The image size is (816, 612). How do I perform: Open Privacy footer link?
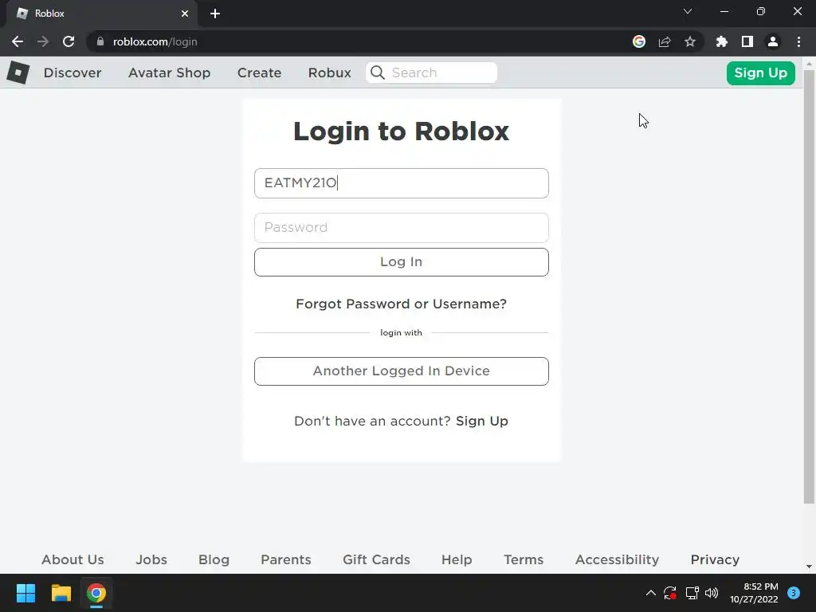click(x=715, y=559)
